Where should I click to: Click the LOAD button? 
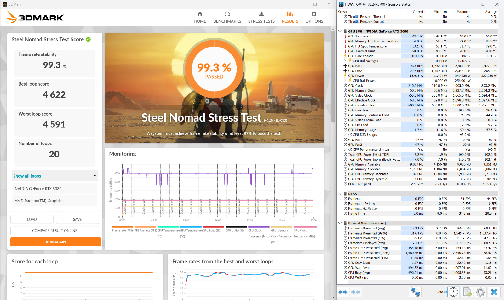(x=32, y=219)
